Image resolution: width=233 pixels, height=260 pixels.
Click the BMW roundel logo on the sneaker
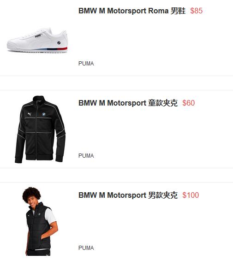point(59,43)
